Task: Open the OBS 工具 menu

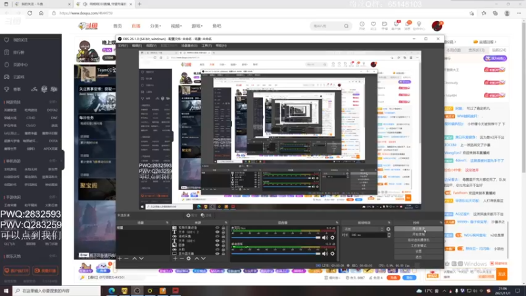Action: pos(206,45)
